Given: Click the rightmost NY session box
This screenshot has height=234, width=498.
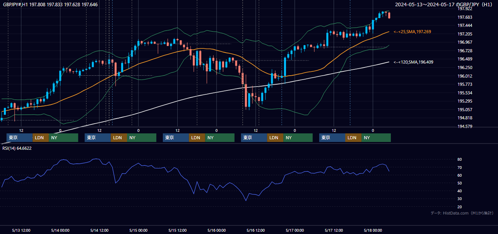Looking at the screenshot, I should click(376, 138).
